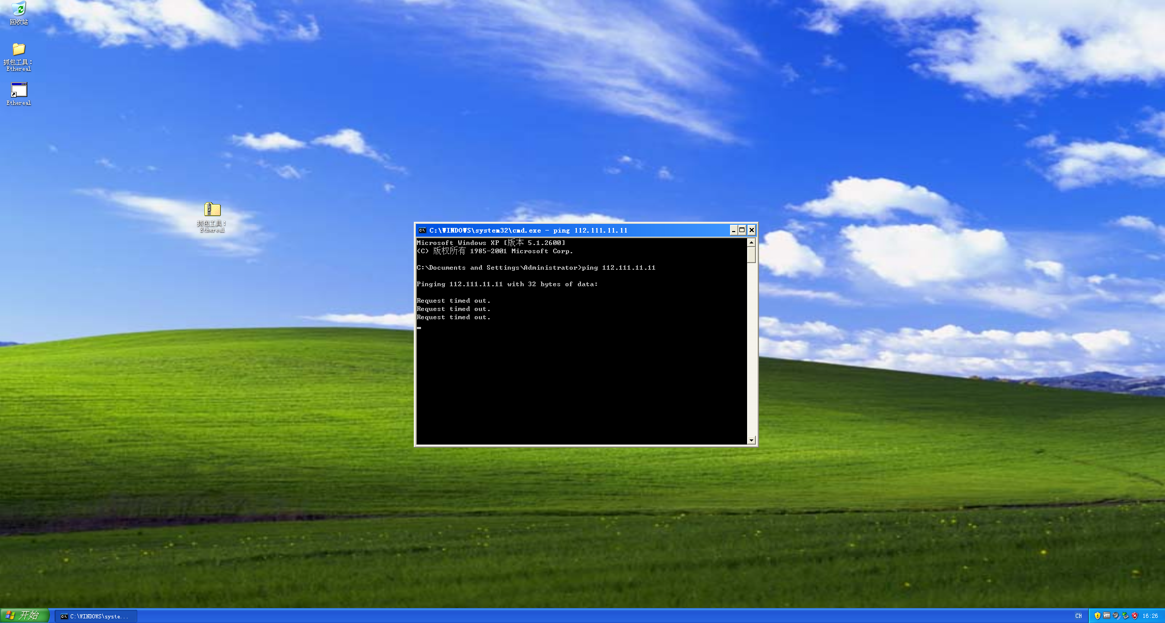
Task: Click the Safely Remove Hardware tray icon
Action: pyautogui.click(x=1125, y=616)
